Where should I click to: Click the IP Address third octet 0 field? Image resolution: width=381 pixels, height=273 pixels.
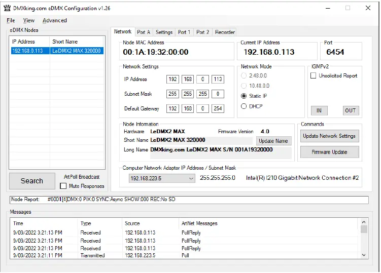(202, 79)
